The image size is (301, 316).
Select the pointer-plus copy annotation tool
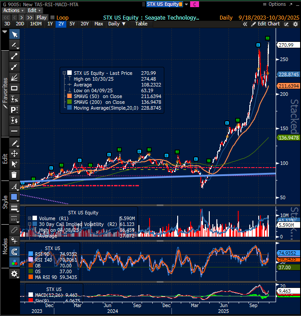15,164
